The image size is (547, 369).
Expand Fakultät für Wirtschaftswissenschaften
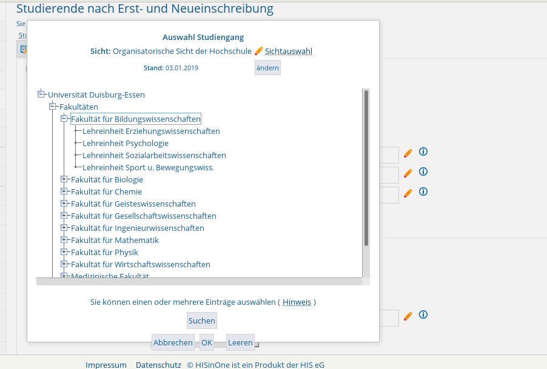64,264
